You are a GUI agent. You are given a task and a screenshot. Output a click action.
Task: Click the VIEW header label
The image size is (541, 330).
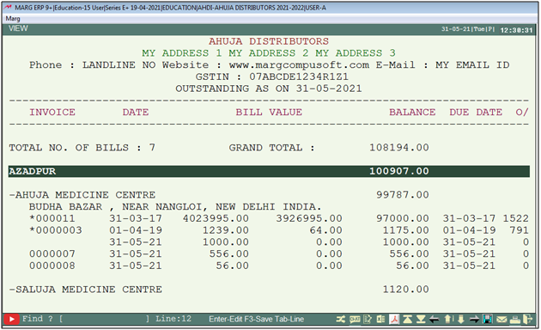18,28
